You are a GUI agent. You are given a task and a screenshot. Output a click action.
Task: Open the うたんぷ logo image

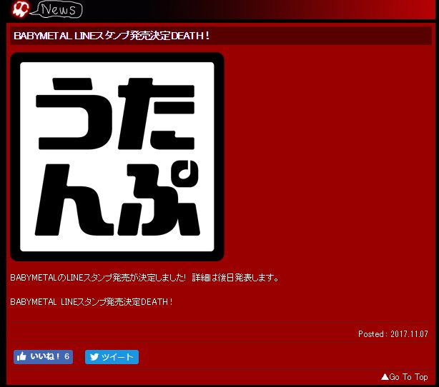click(x=117, y=156)
